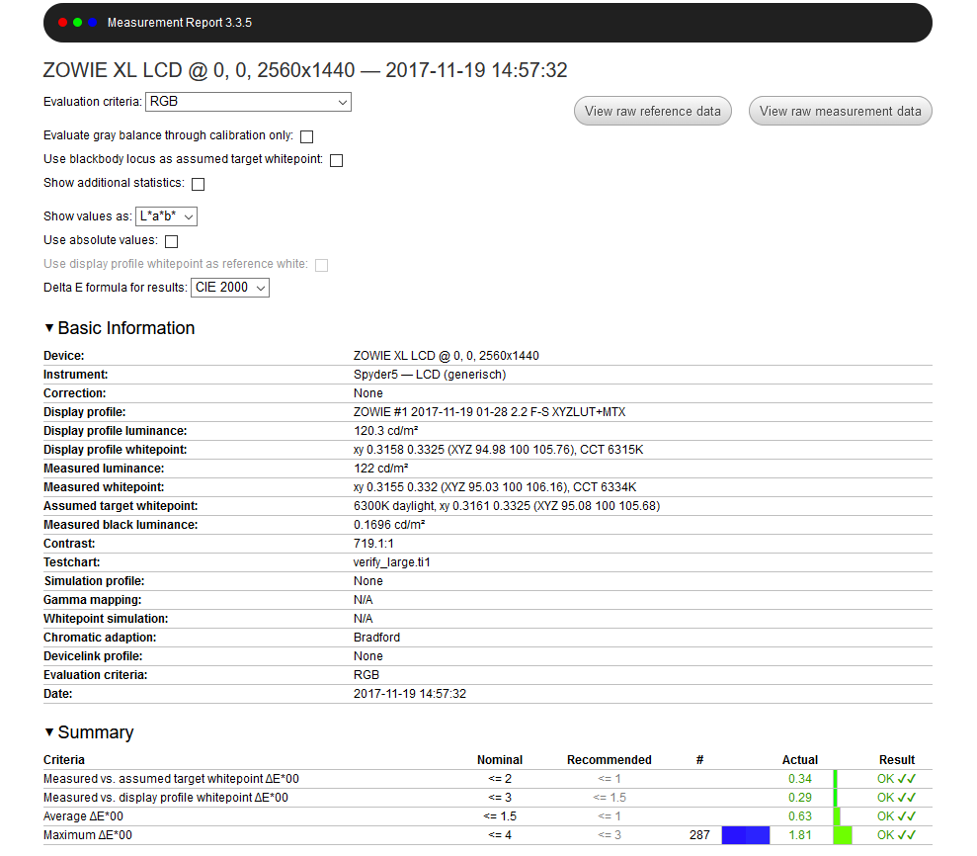Click the Chromatic adaption value Bradford
977x856 pixels.
(x=376, y=638)
